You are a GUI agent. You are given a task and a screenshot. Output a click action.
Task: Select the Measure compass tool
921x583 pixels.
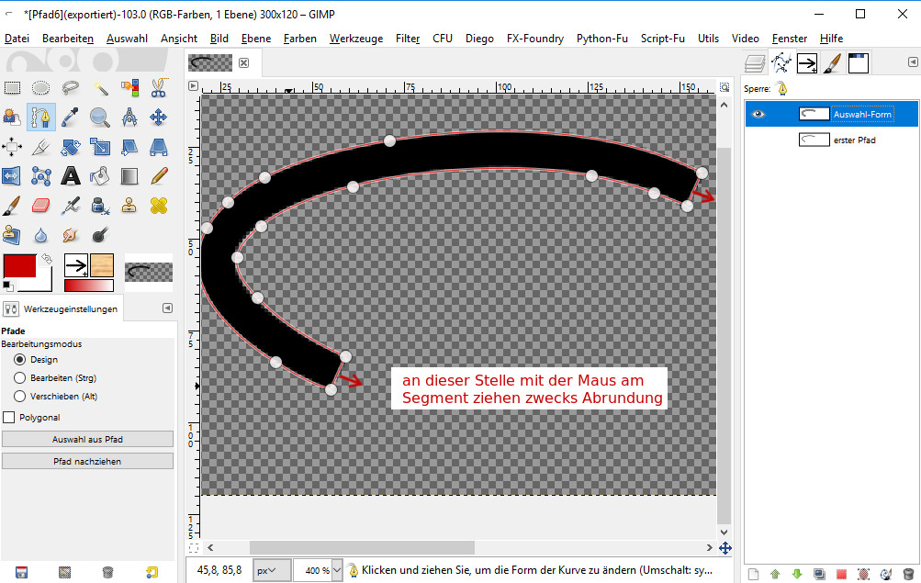pyautogui.click(x=129, y=118)
